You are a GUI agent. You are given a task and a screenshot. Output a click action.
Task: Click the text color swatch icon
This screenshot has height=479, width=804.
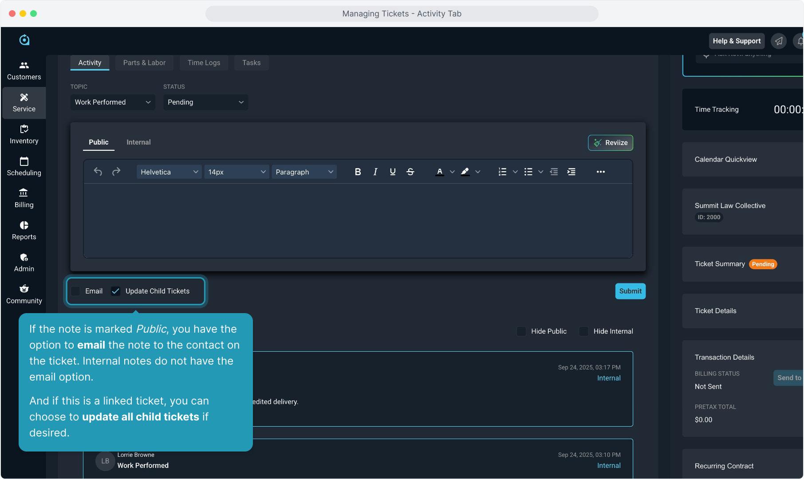pyautogui.click(x=439, y=172)
